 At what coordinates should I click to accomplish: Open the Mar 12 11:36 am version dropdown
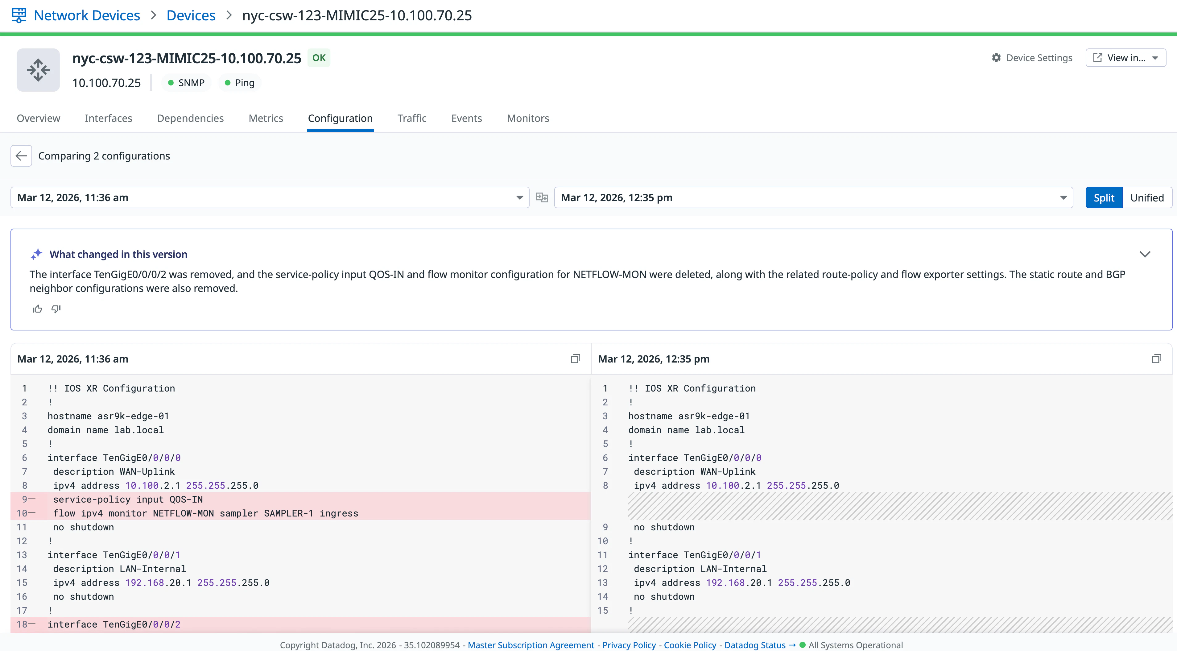[270, 197]
